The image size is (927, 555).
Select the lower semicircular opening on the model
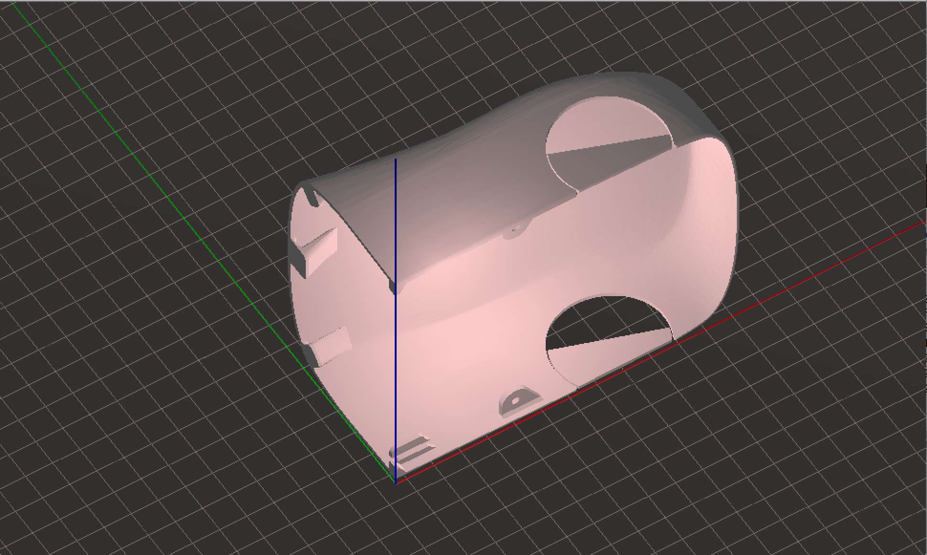(x=609, y=339)
